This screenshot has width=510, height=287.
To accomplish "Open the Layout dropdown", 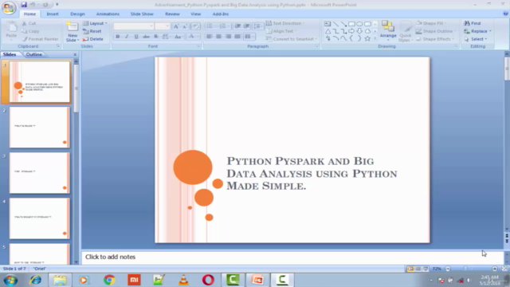I will [x=95, y=23].
